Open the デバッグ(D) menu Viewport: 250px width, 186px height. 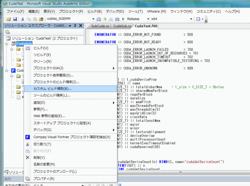115,11
